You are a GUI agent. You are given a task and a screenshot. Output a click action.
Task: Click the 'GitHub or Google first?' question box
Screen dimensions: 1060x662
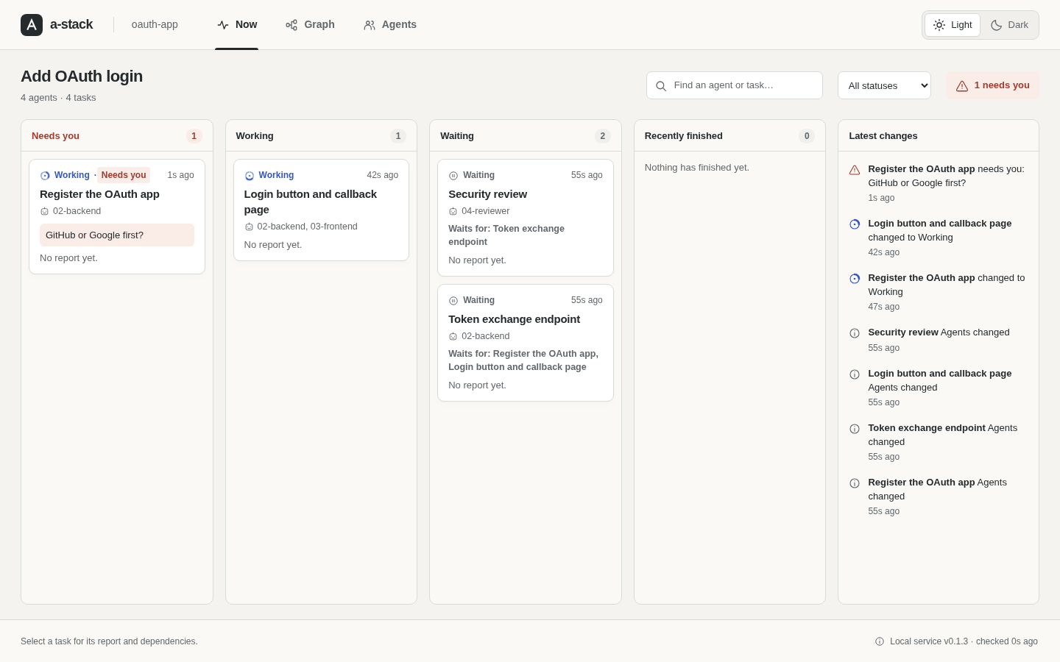pos(117,235)
